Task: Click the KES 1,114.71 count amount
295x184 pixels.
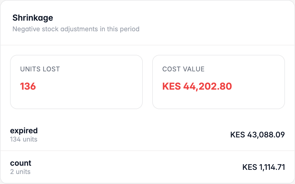Action: pos(263,167)
